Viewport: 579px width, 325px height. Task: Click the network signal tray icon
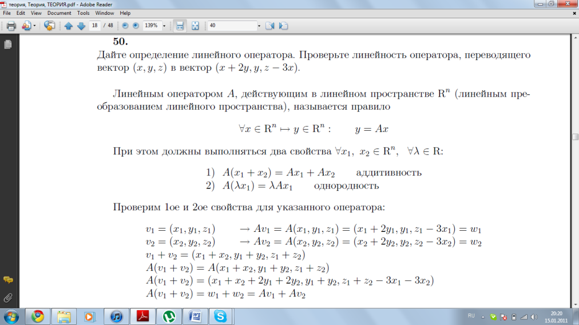coord(524,317)
